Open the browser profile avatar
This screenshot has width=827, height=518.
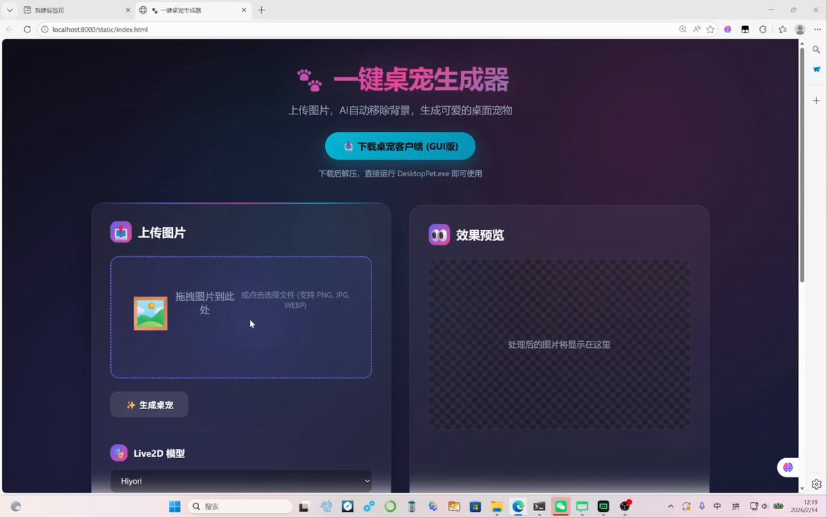(800, 30)
